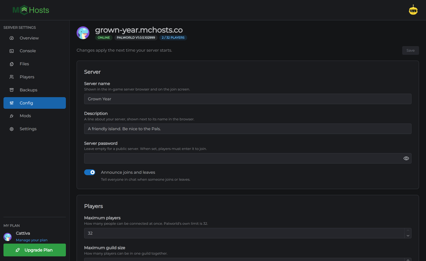Click the 2 / 32 PLAYERS badge

tap(173, 38)
